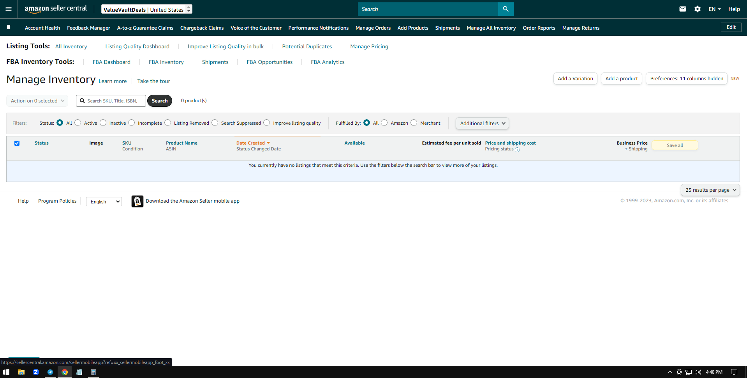Click the Save all button
The height and width of the screenshot is (378, 747).
pyautogui.click(x=675, y=145)
